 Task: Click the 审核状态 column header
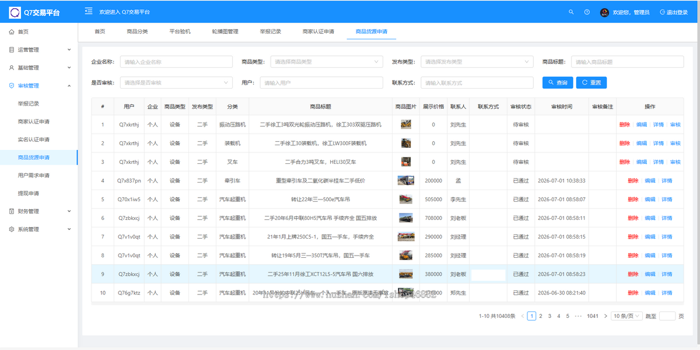pos(521,107)
